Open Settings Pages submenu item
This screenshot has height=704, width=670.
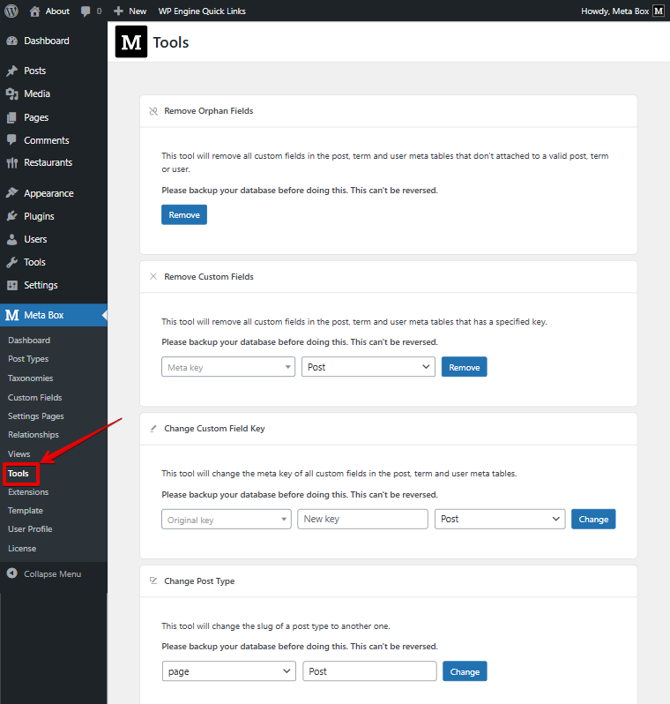pos(36,416)
